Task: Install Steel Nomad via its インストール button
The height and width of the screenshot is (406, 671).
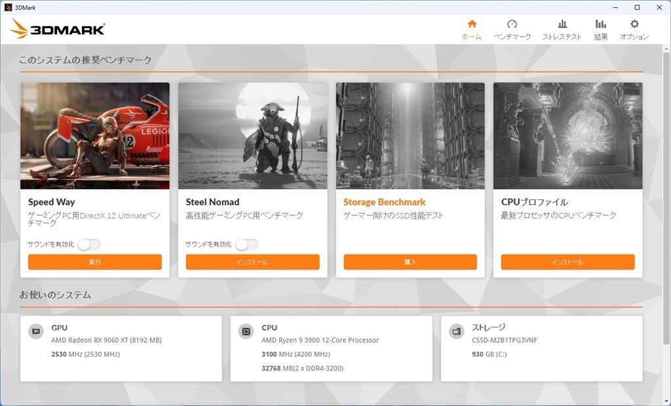Action: [252, 262]
